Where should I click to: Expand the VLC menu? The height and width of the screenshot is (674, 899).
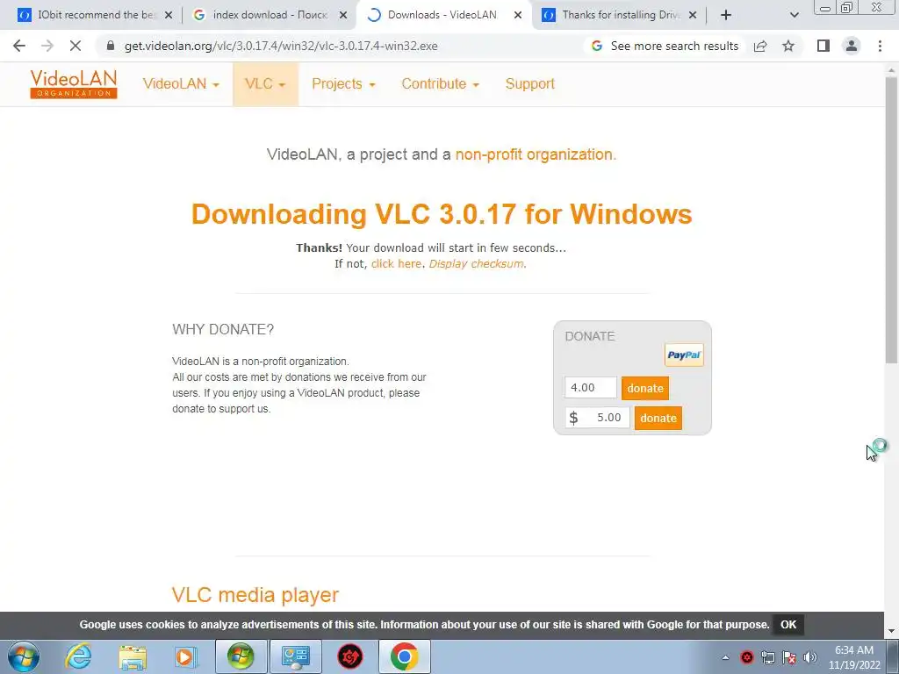(x=265, y=83)
